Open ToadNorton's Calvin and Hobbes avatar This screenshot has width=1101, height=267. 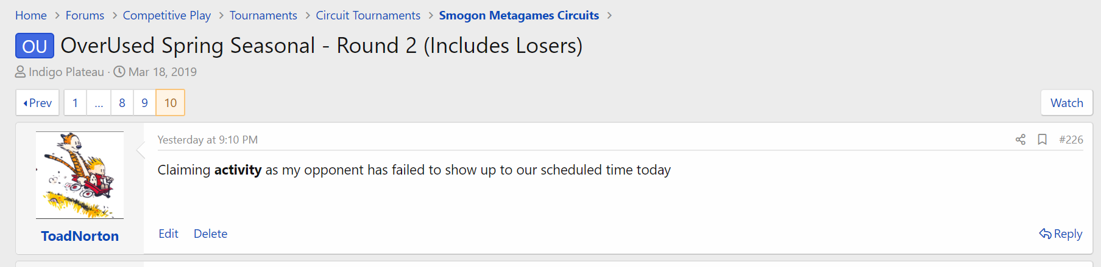80,175
